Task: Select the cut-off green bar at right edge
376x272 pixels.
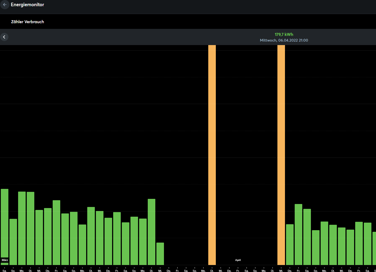Action: [x=374, y=248]
